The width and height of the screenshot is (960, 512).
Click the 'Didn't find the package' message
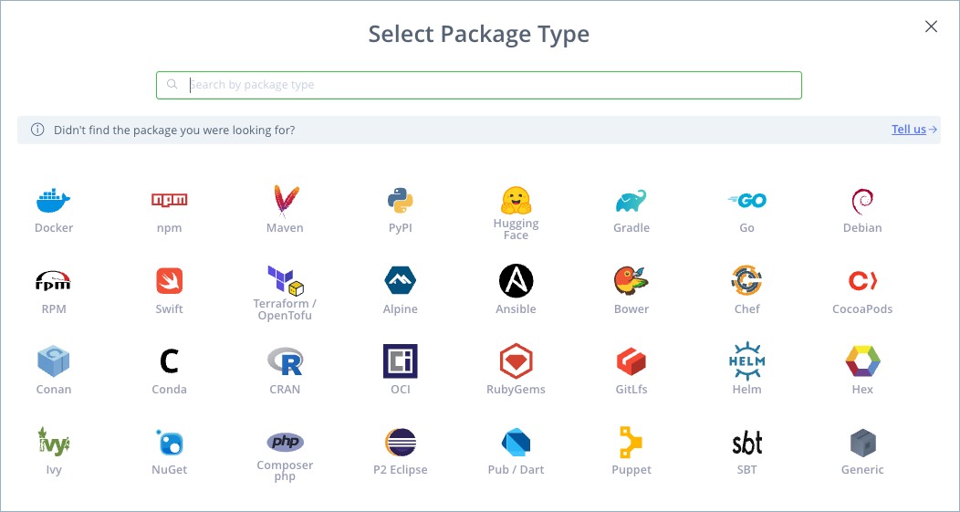174,130
